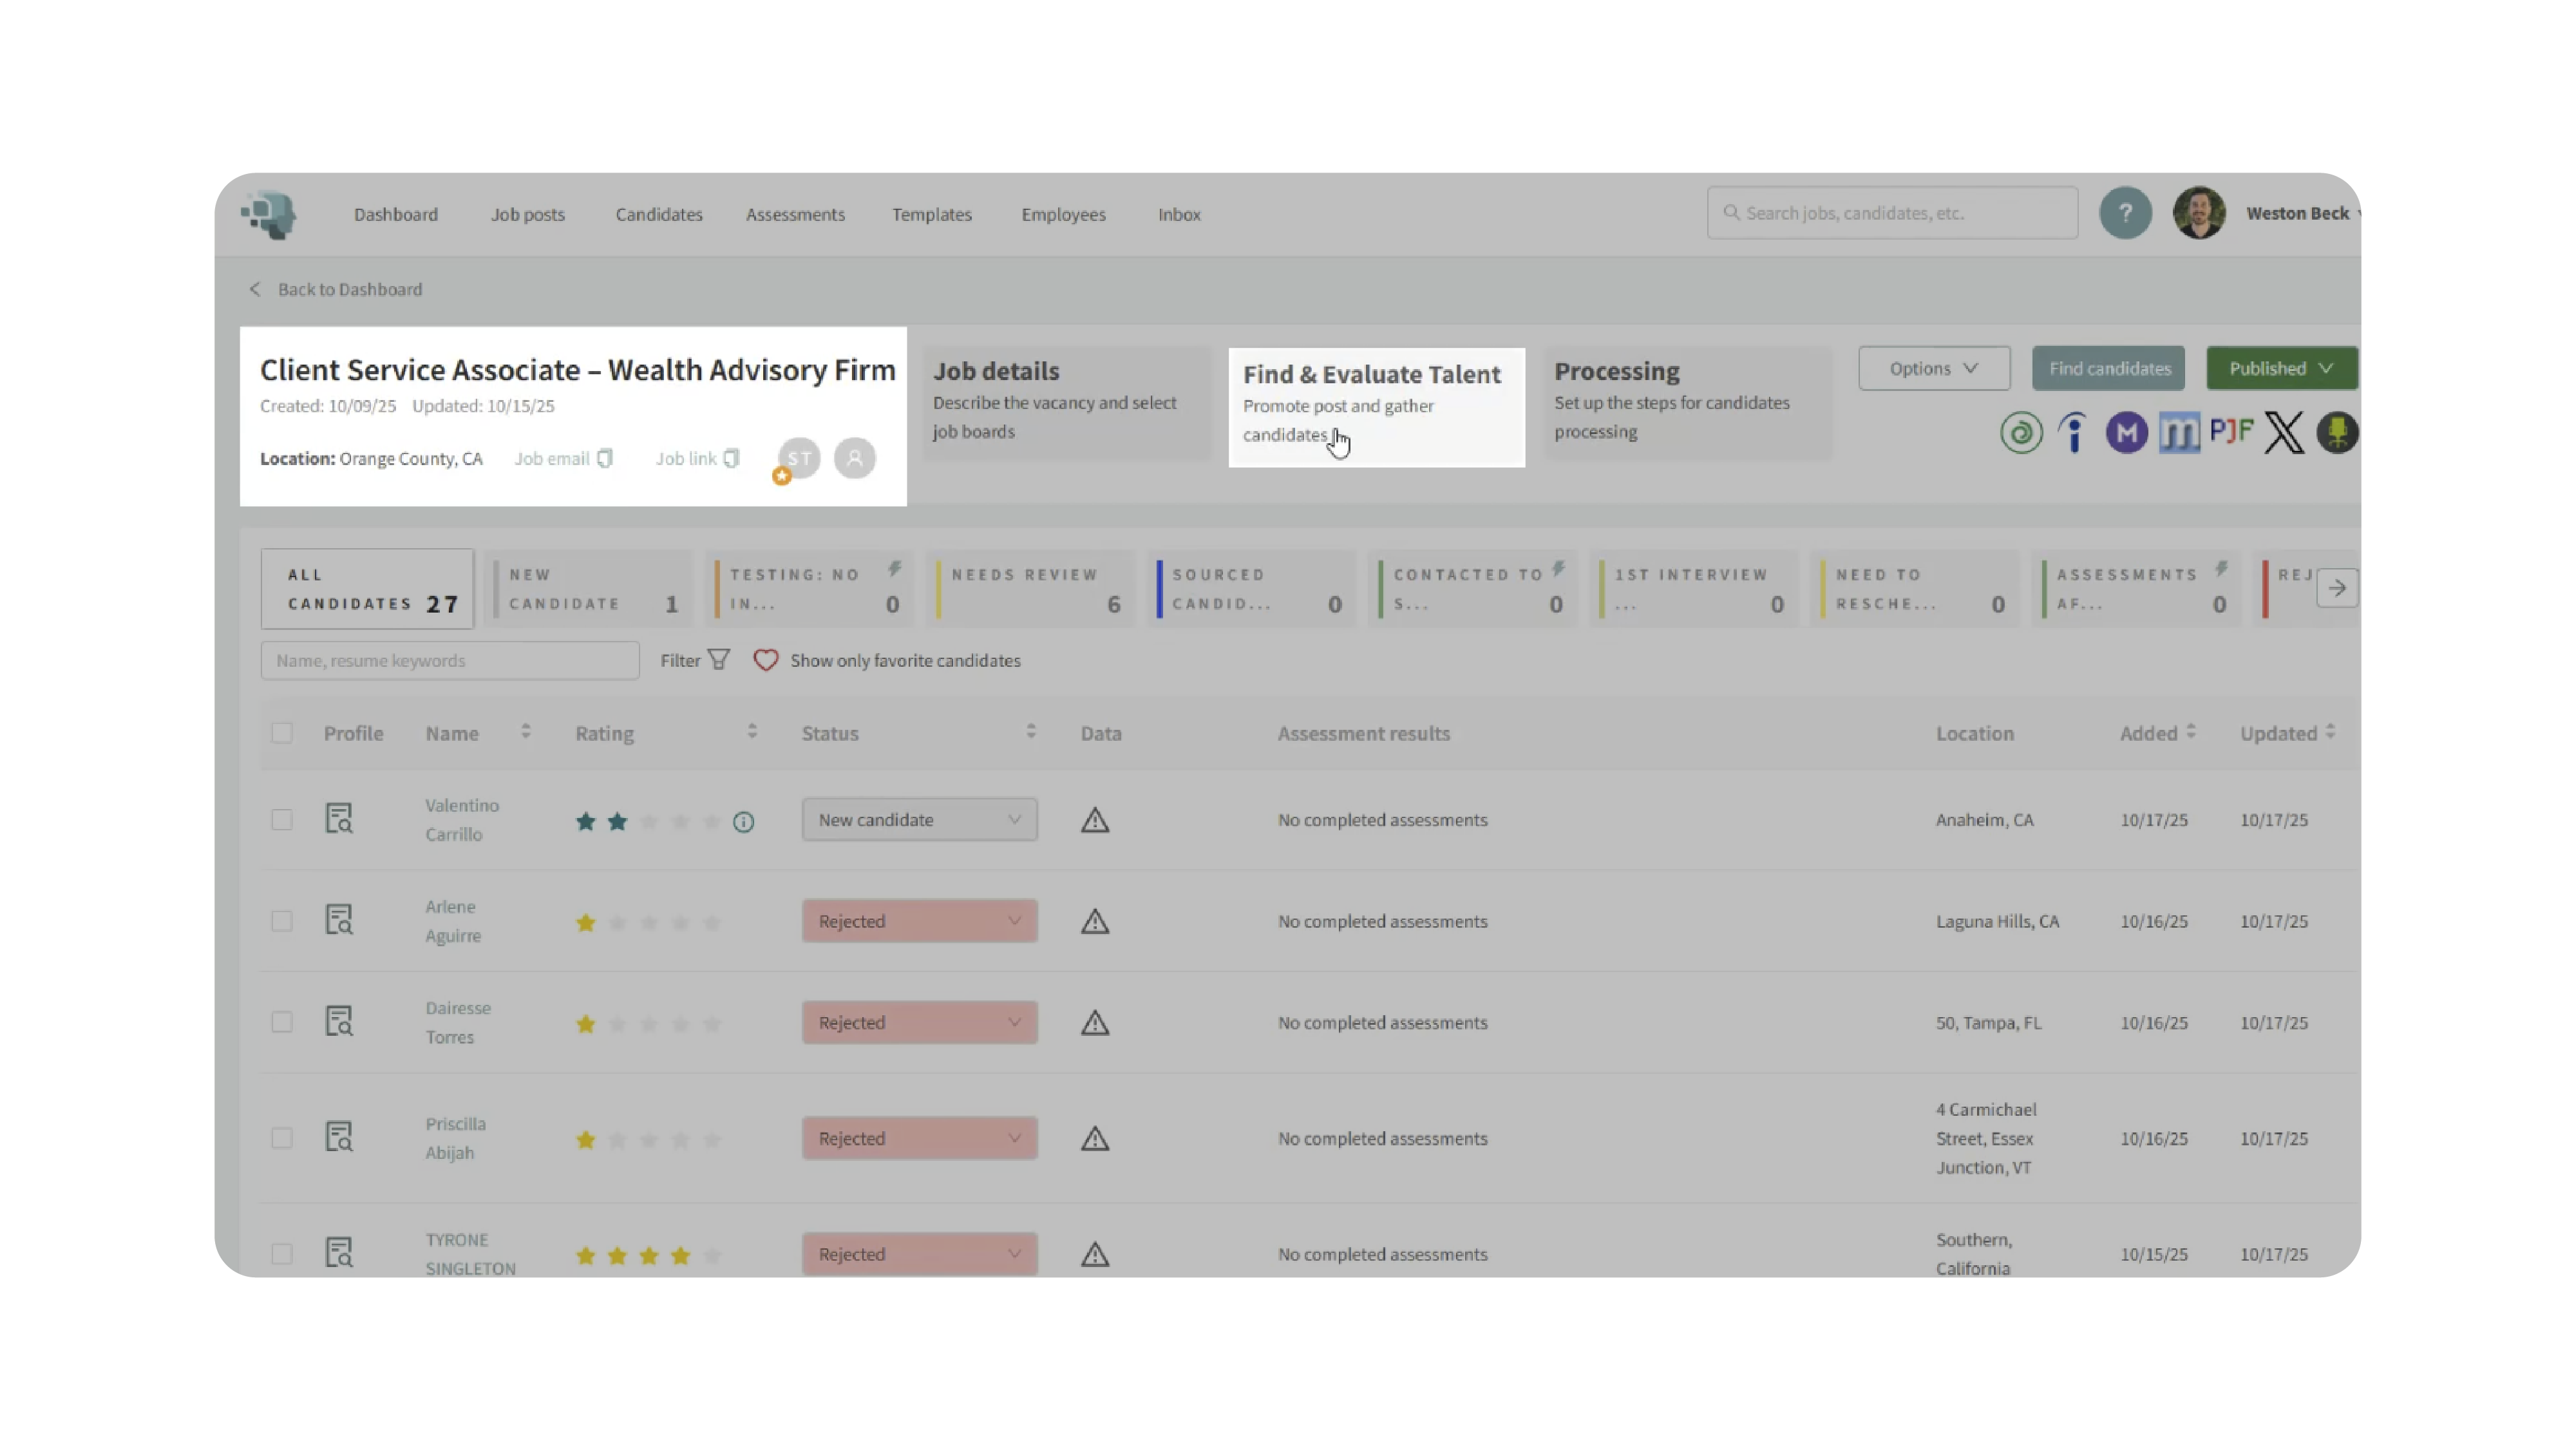Select all candidates with header checkbox
Screen dimensions: 2576x1450
click(282, 733)
